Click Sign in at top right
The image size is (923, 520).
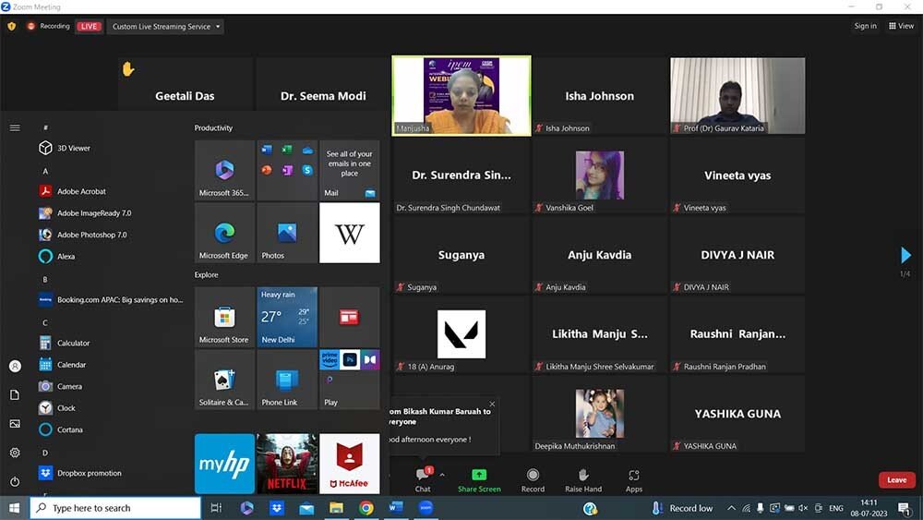865,26
